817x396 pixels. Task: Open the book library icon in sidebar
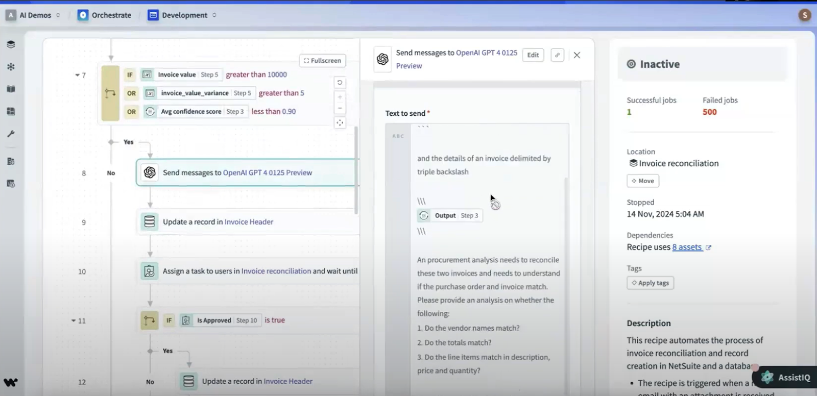(11, 89)
